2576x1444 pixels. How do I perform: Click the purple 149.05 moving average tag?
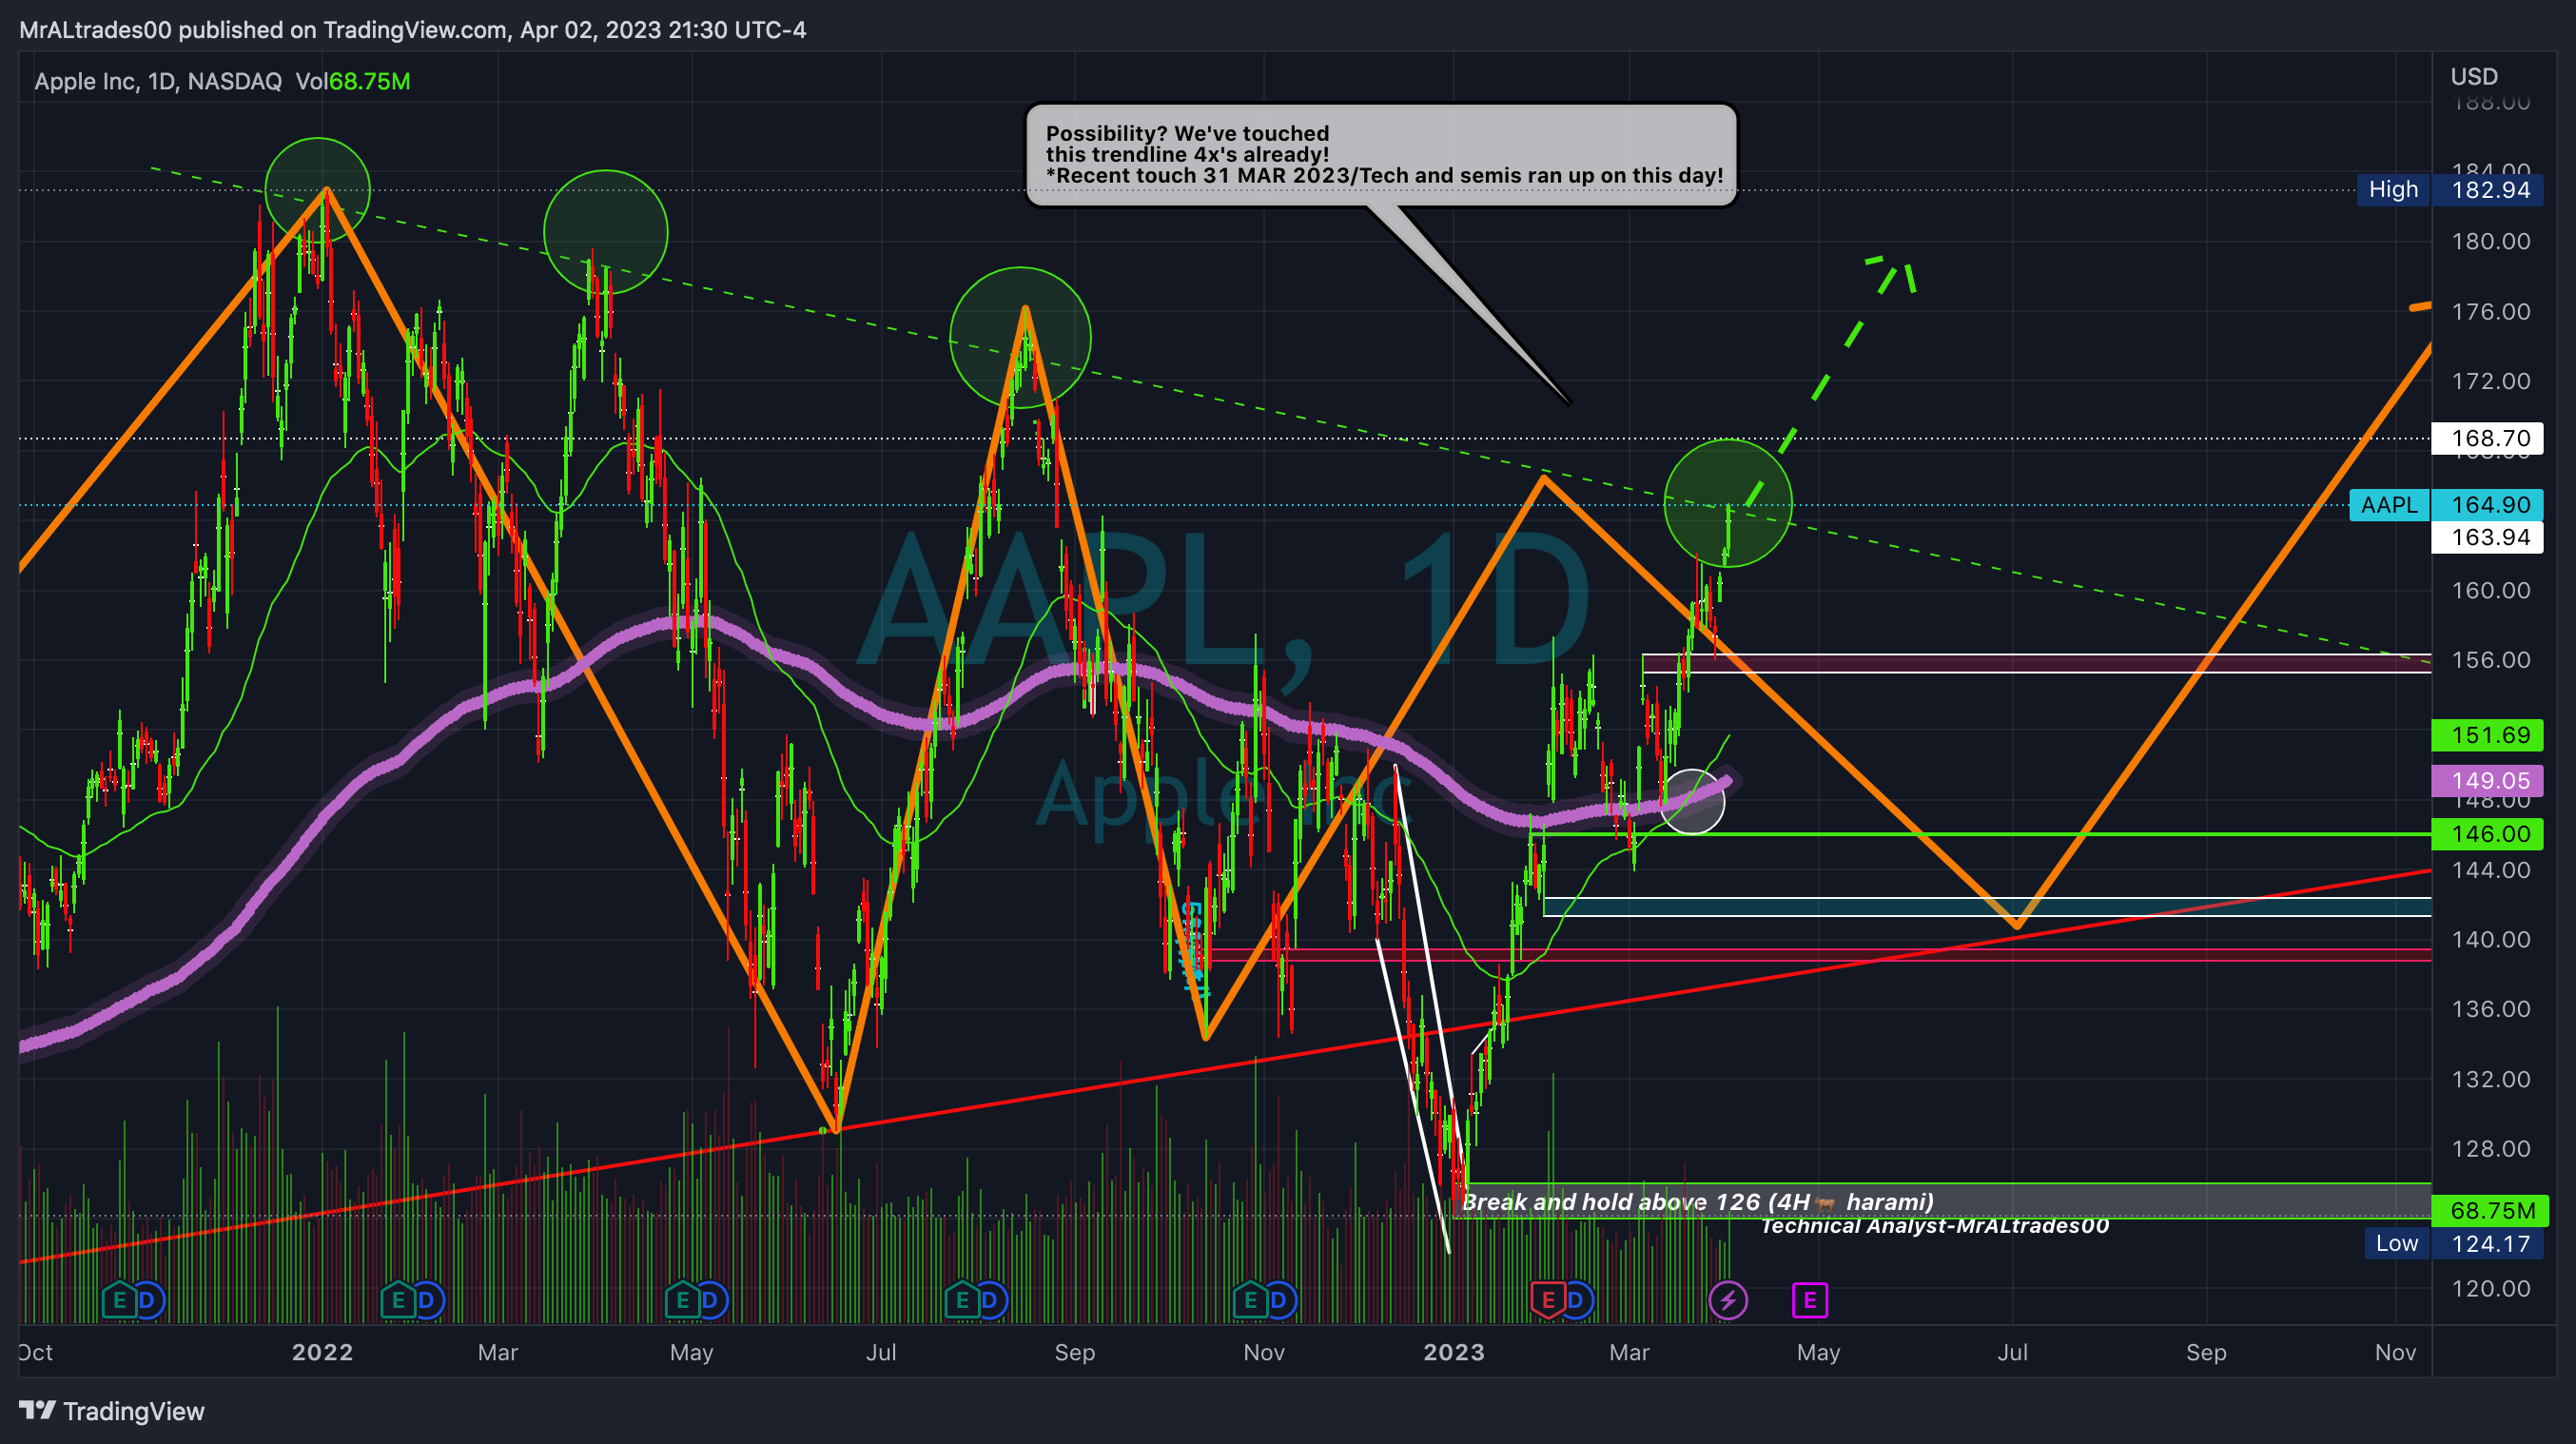2487,780
